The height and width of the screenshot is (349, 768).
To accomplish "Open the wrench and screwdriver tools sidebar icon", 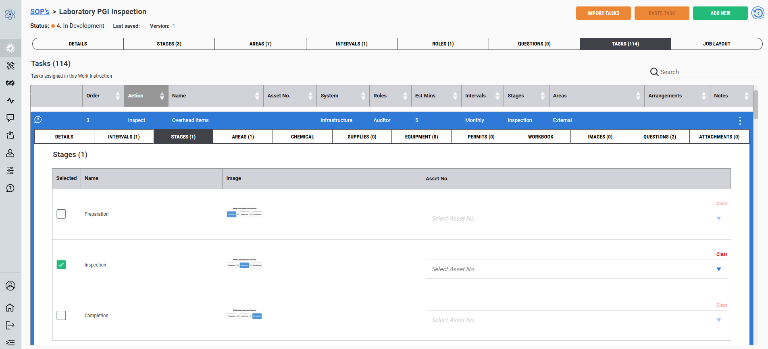I will point(10,66).
